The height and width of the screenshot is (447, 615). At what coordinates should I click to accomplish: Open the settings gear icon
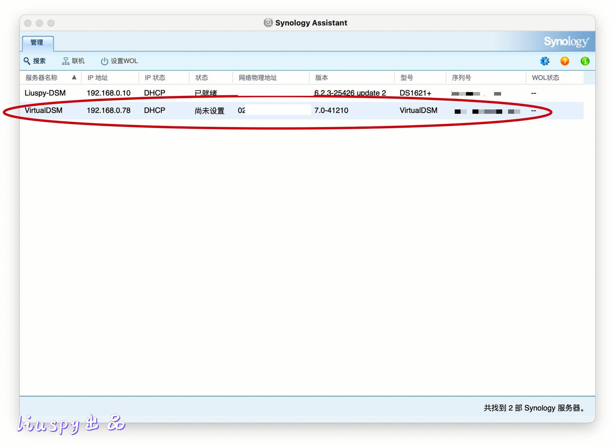point(545,61)
